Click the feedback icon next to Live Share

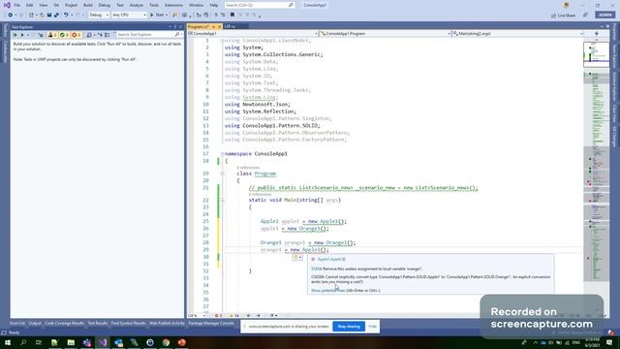tap(585, 16)
